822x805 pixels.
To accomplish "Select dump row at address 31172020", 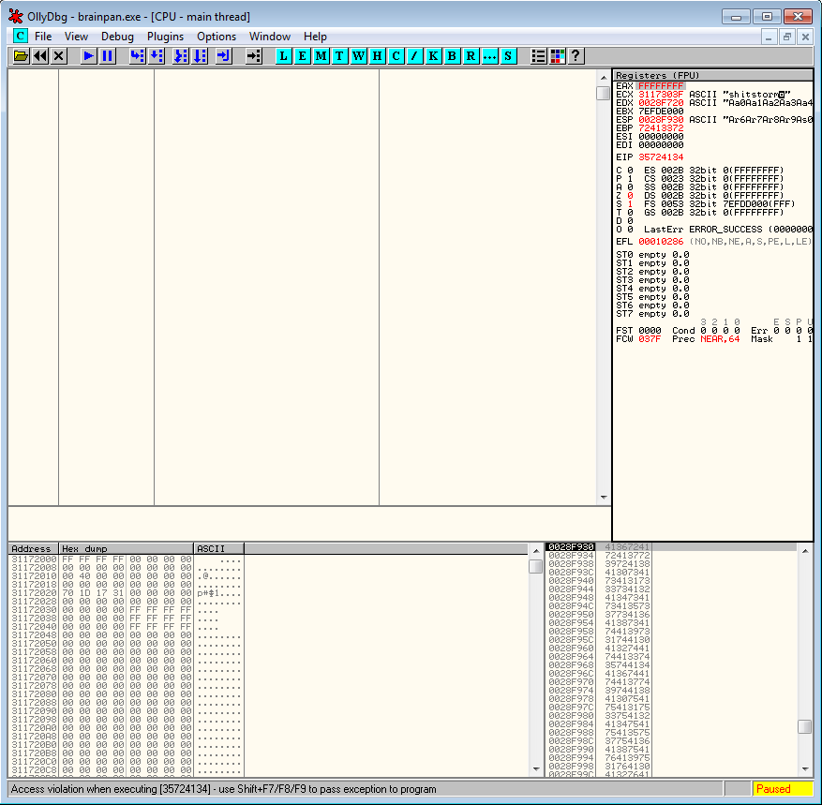I will point(126,593).
